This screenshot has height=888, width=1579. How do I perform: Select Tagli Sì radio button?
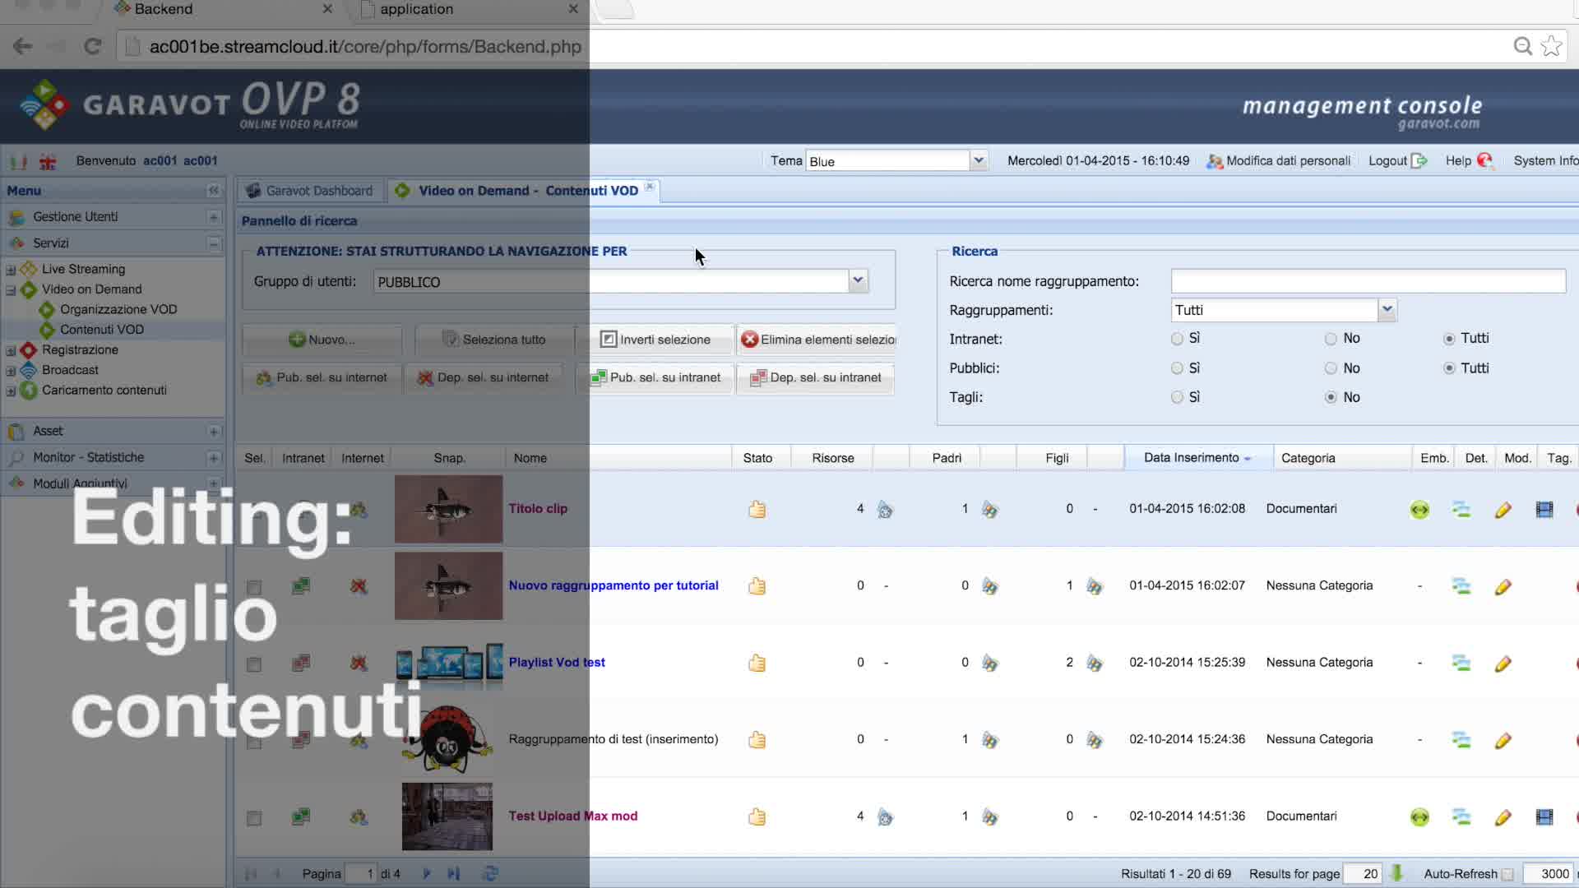click(x=1177, y=397)
